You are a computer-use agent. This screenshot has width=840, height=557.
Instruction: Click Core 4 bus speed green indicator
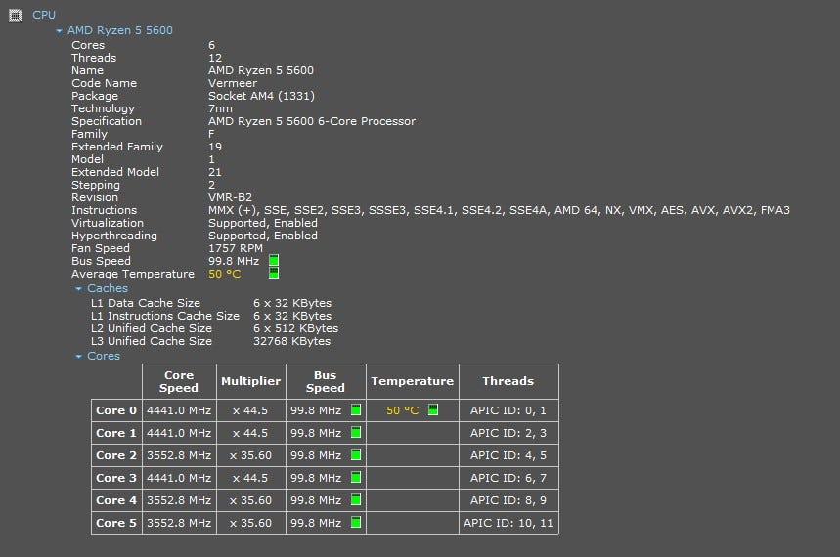356,499
